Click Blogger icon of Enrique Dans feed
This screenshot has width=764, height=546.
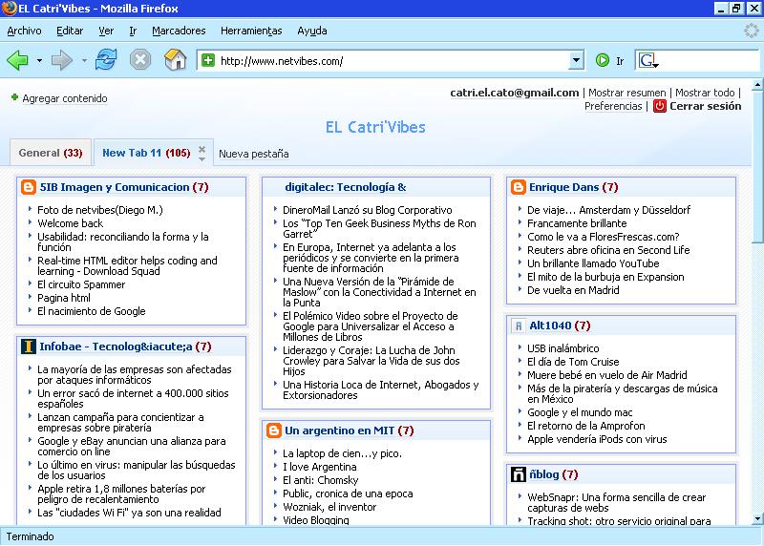coord(518,187)
